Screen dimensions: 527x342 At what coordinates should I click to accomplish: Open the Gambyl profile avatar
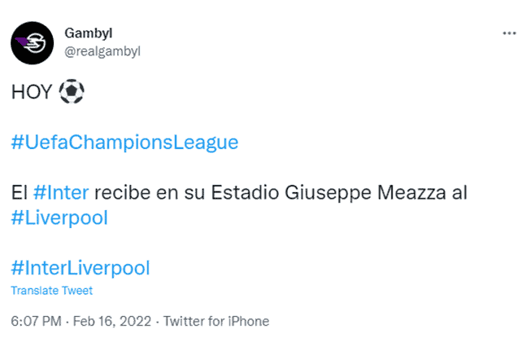33,43
